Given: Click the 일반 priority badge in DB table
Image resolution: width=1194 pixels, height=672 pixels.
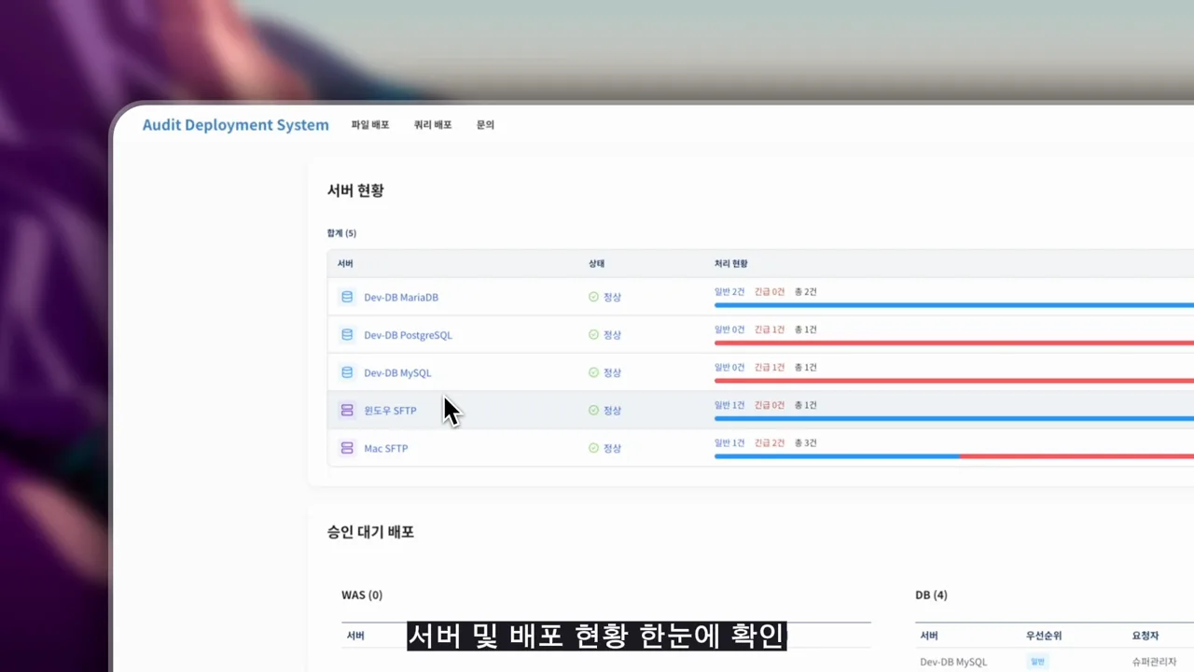Looking at the screenshot, I should [1038, 662].
